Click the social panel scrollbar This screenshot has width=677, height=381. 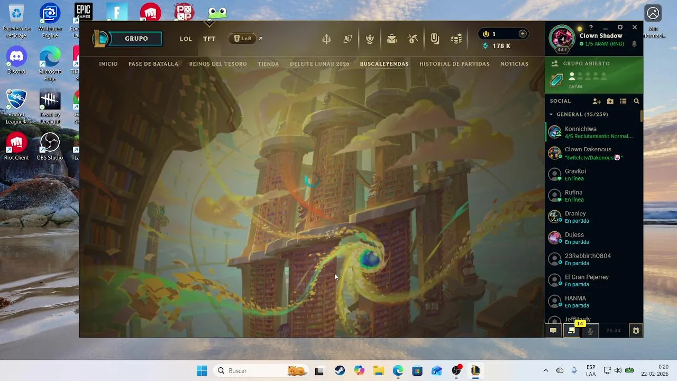(642, 116)
